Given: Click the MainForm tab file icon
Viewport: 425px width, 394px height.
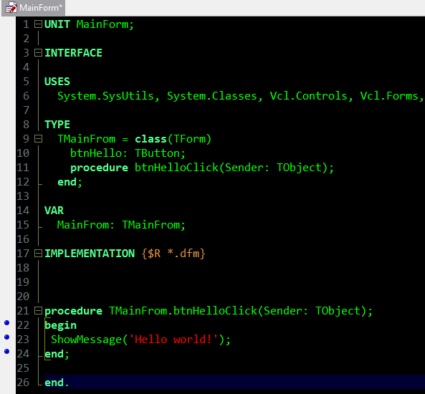Looking at the screenshot, I should (11, 8).
